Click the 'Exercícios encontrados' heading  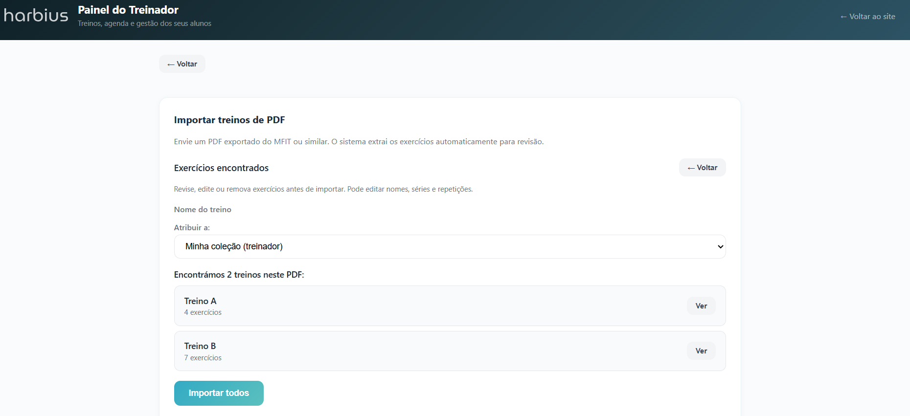[221, 168]
